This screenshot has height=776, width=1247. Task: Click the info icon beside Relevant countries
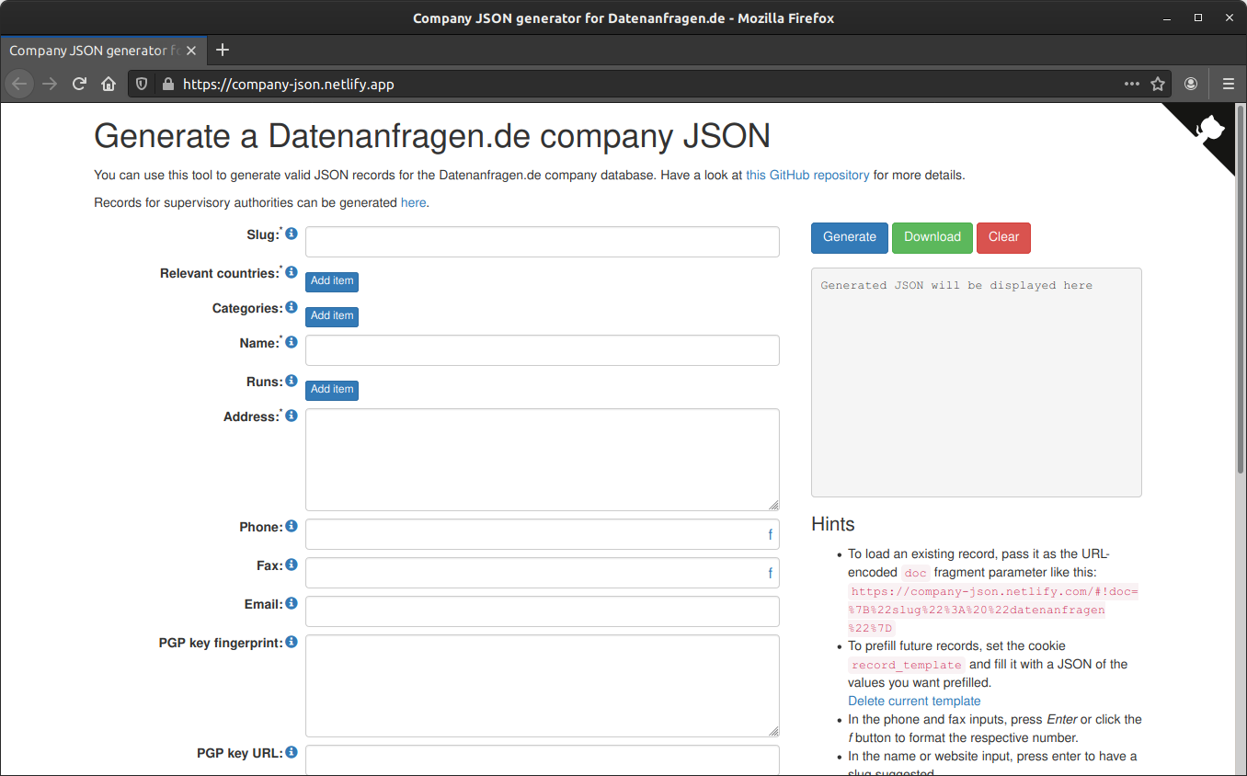pos(292,273)
